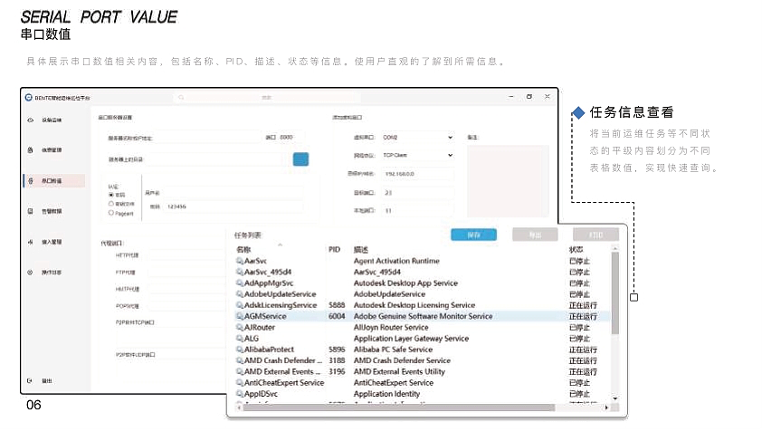Click the blue 保存 save button

474,235
